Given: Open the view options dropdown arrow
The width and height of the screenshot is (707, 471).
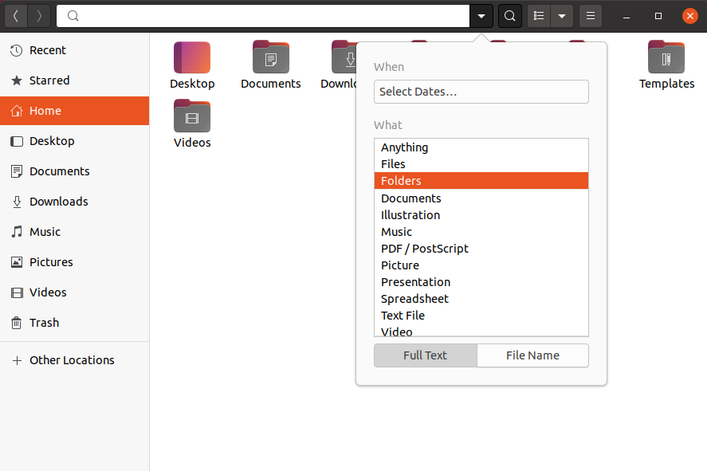Looking at the screenshot, I should coord(563,15).
